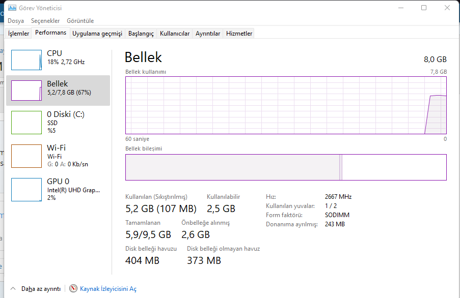Image resolution: width=460 pixels, height=298 pixels.
Task: Open the Kullanıcılar tab
Action: click(175, 34)
